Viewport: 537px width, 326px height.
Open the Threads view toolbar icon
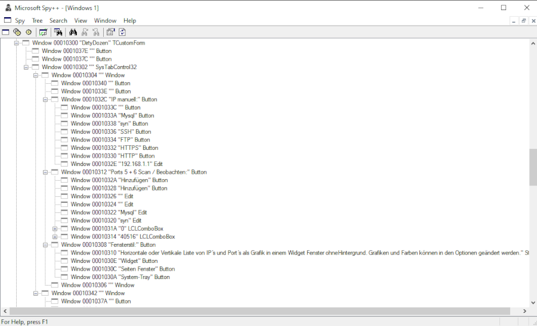pos(29,32)
